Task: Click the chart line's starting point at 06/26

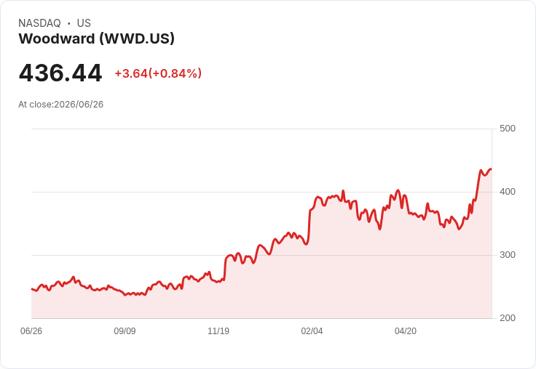Action: [32, 289]
